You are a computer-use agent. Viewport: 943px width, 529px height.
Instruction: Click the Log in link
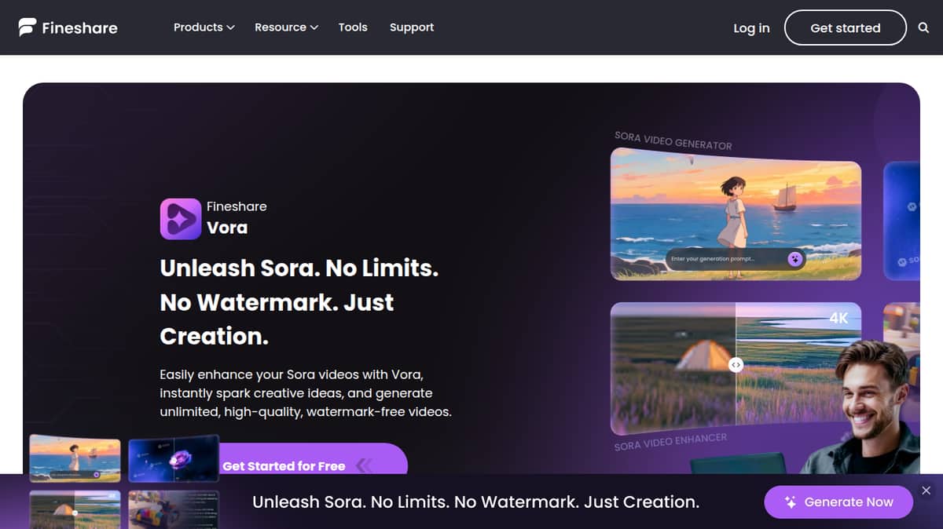point(751,27)
